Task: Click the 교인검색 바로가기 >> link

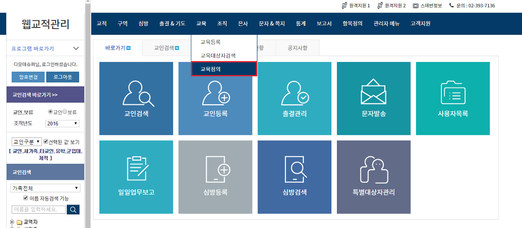Action: pyautogui.click(x=35, y=95)
